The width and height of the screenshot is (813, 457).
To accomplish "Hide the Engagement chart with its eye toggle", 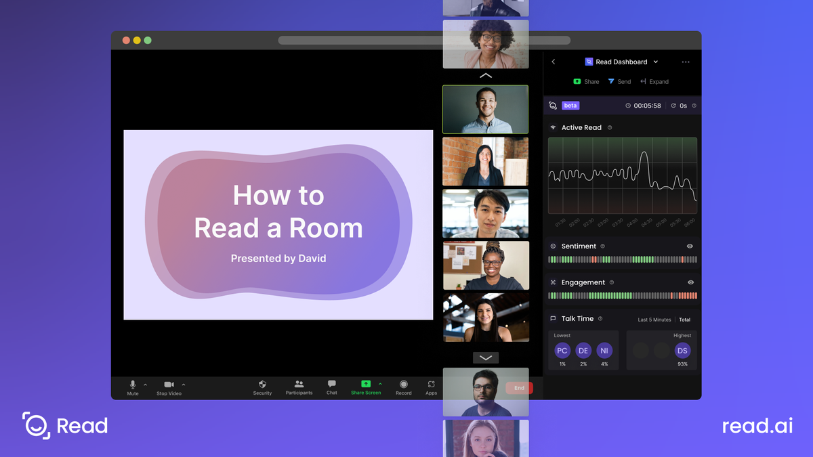I will click(690, 282).
